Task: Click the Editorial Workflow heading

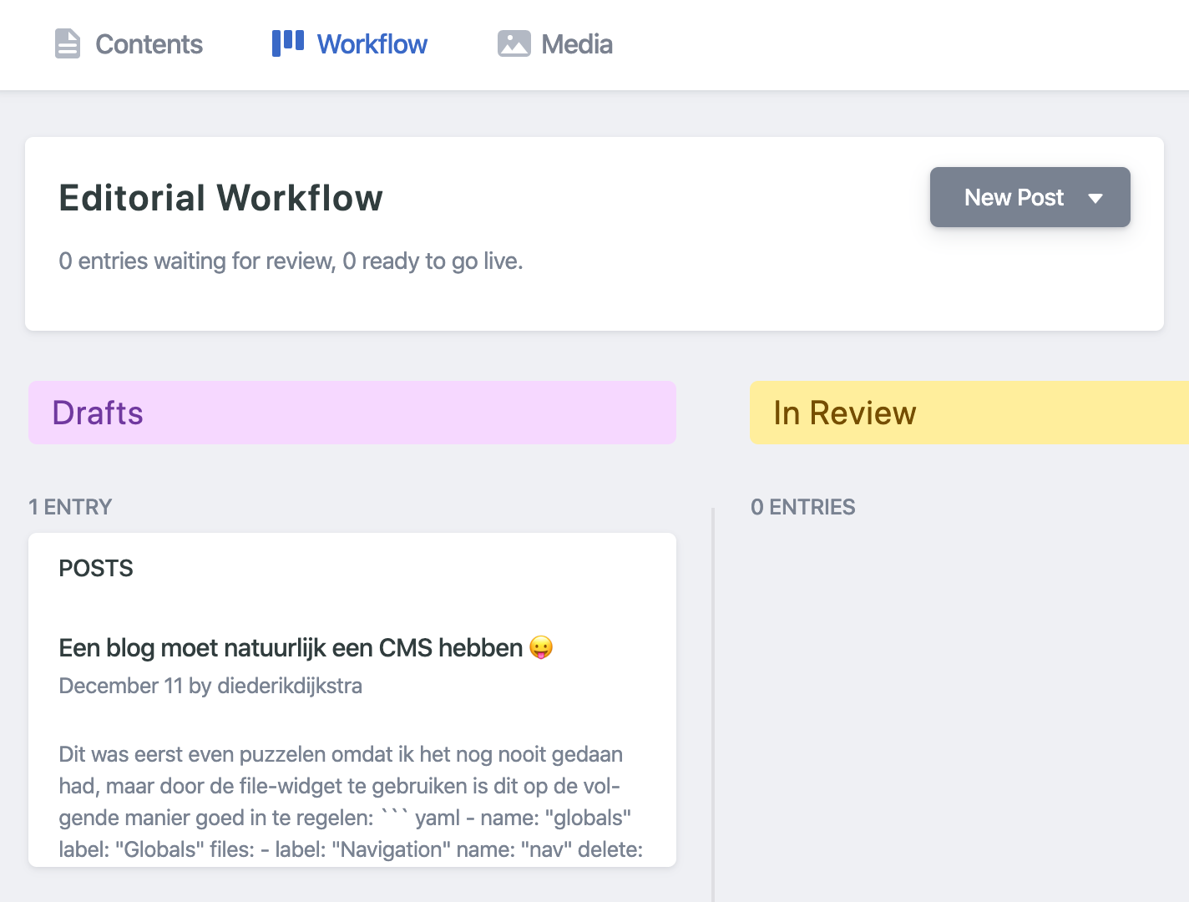Action: click(221, 198)
